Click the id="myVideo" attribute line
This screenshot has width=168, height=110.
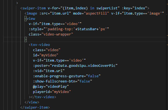(46, 55)
